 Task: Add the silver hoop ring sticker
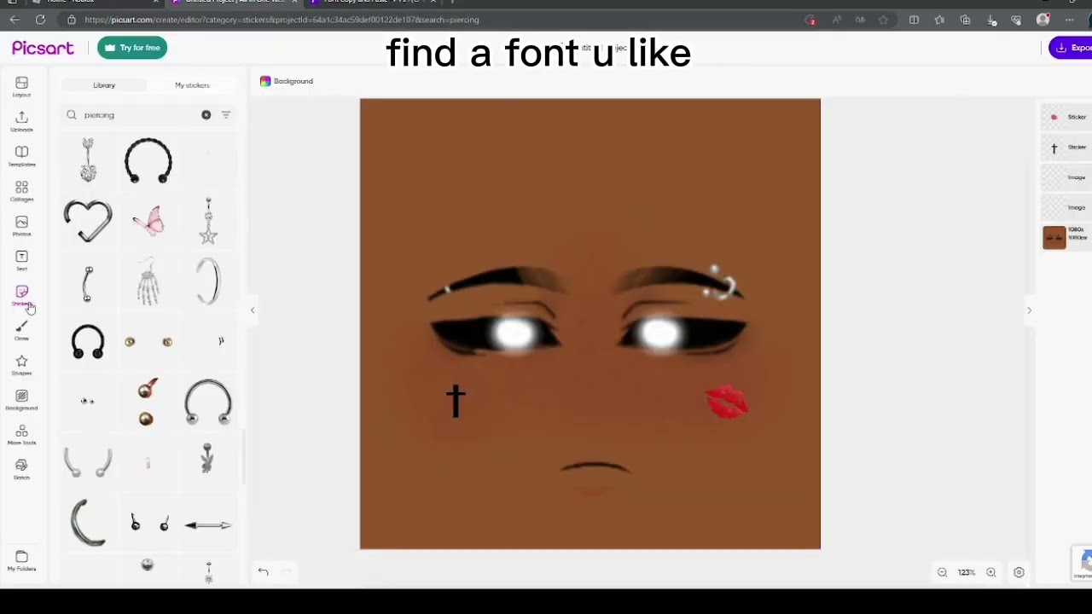tap(208, 281)
